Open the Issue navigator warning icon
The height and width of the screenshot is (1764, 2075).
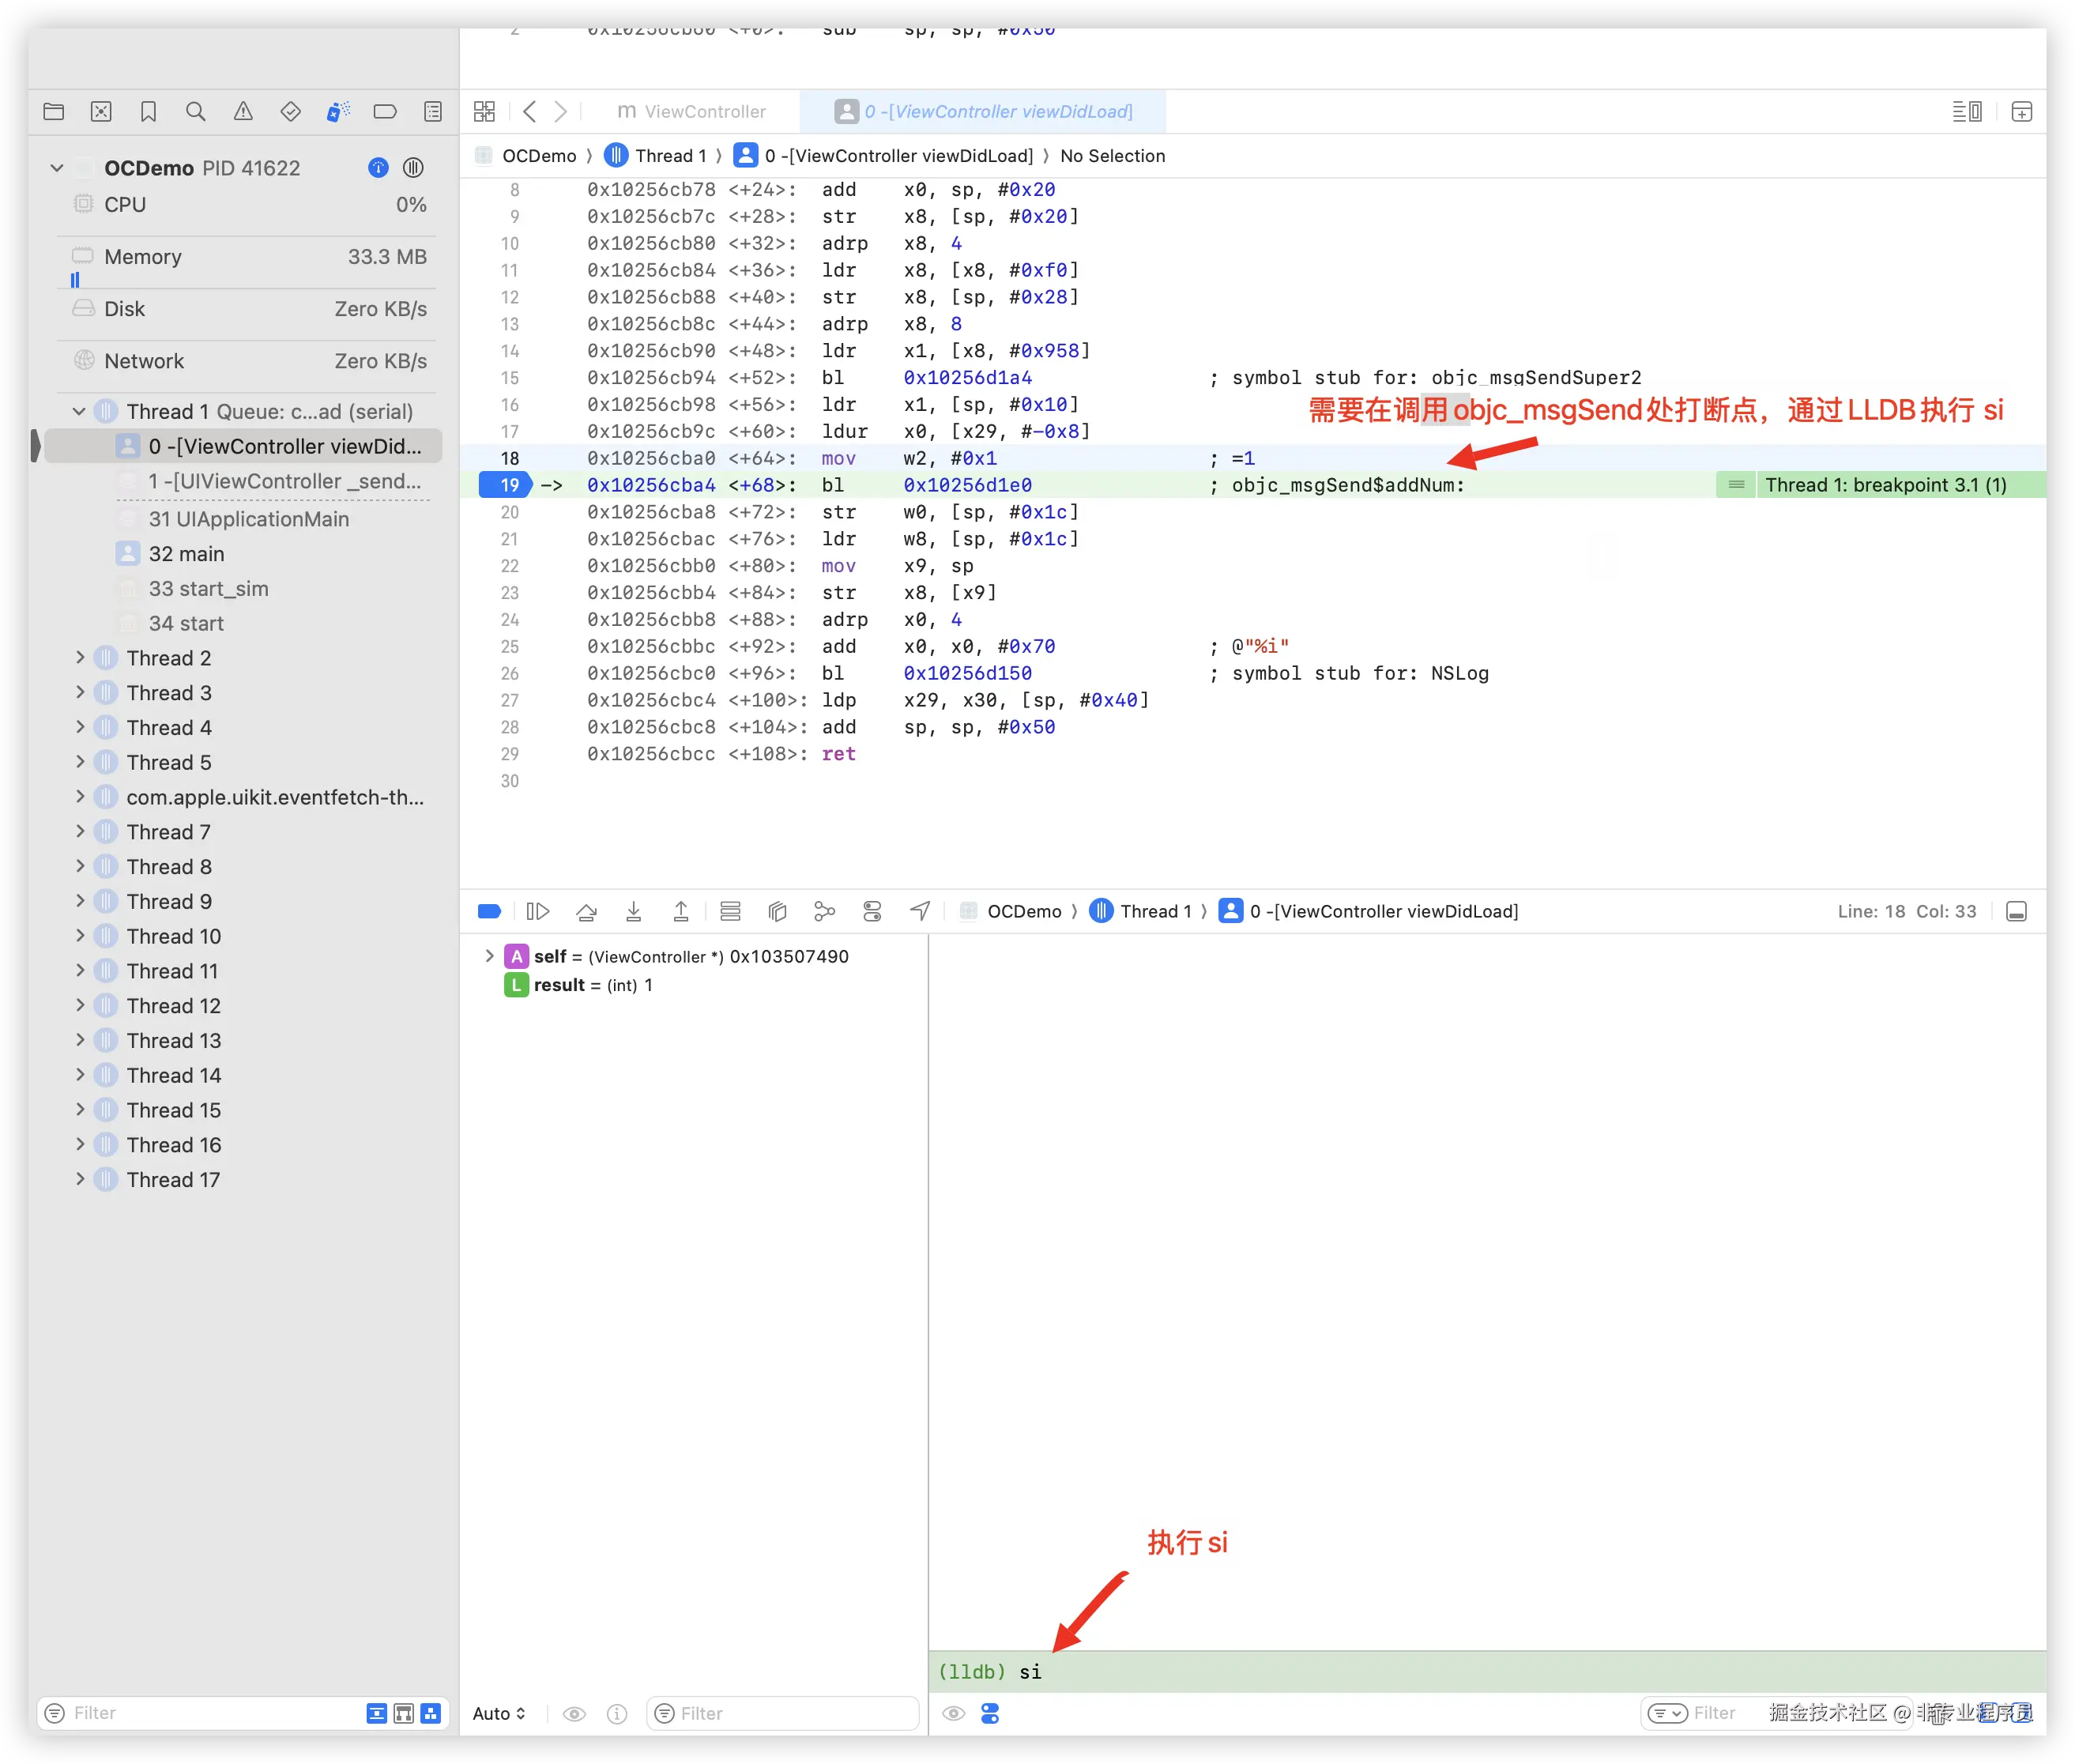(x=243, y=111)
